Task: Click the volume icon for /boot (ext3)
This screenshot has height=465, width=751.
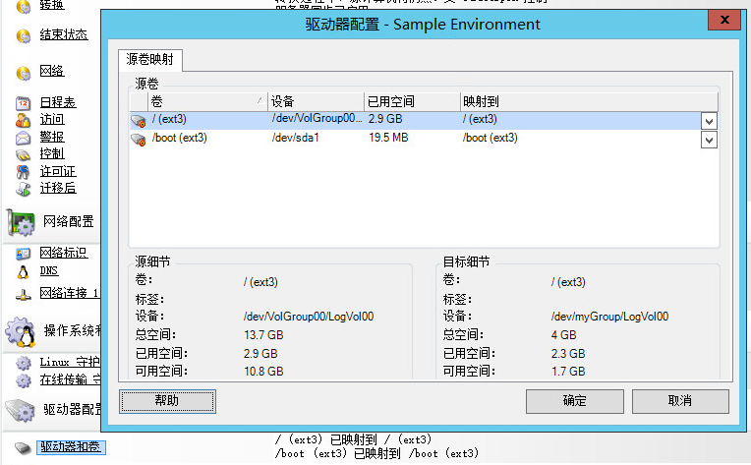Action: click(139, 140)
